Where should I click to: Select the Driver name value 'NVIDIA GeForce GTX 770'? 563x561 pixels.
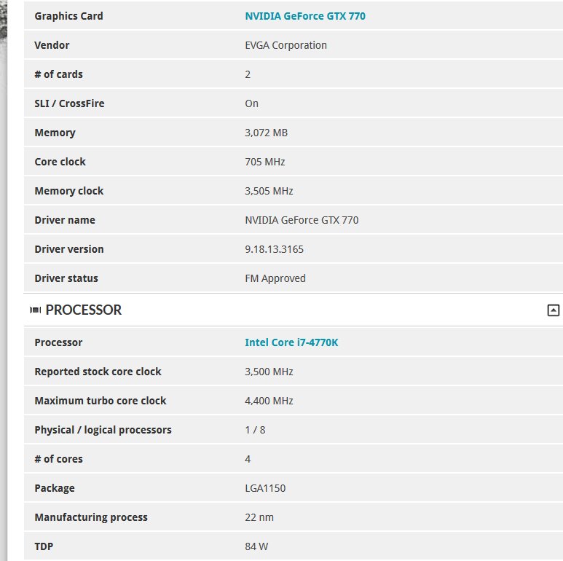click(302, 220)
